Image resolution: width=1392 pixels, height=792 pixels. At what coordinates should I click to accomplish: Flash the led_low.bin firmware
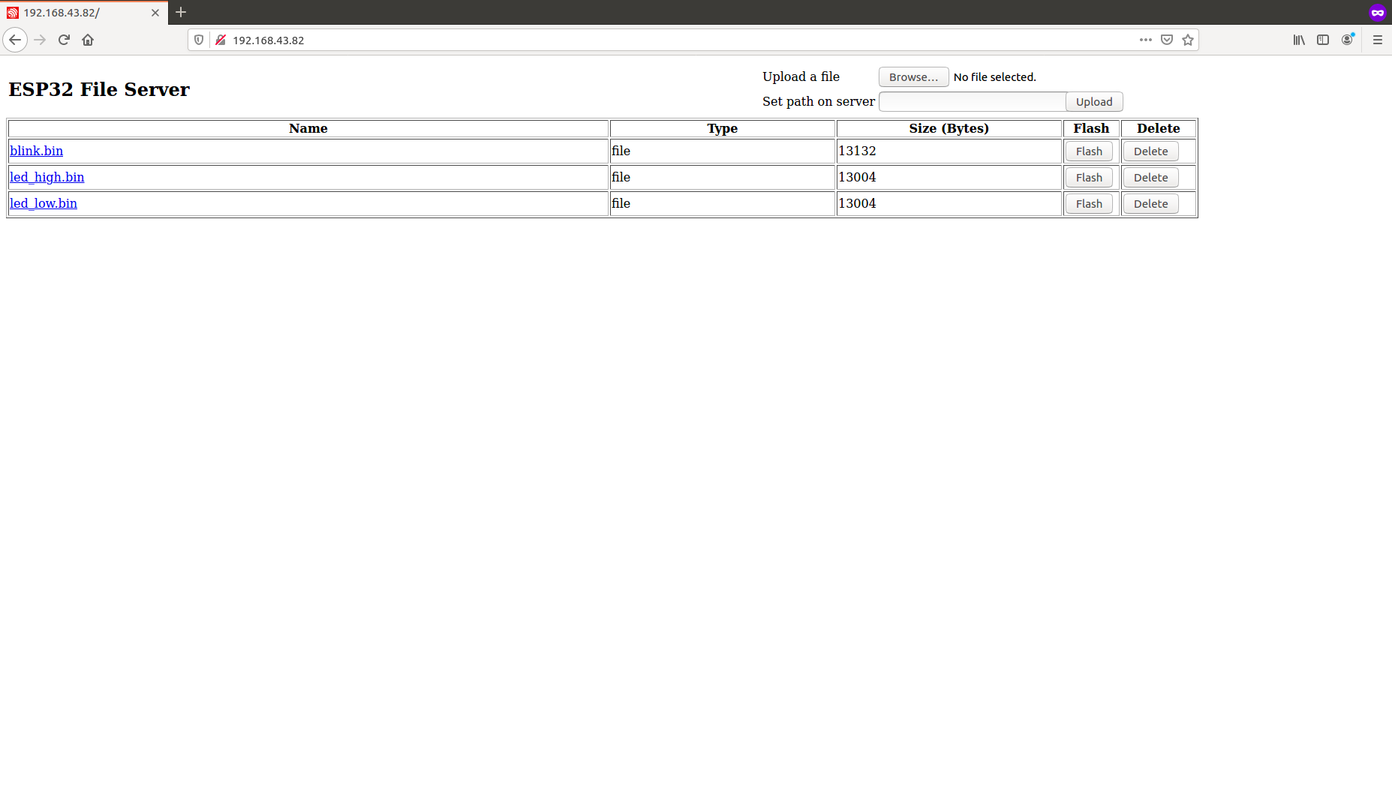pos(1089,204)
